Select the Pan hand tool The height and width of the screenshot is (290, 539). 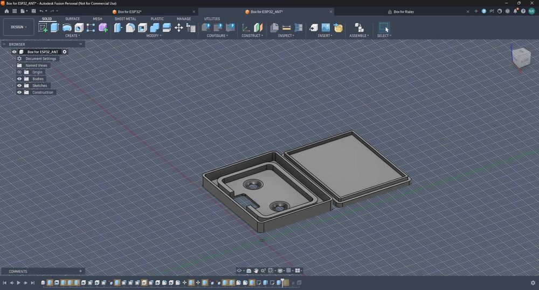tap(256, 271)
